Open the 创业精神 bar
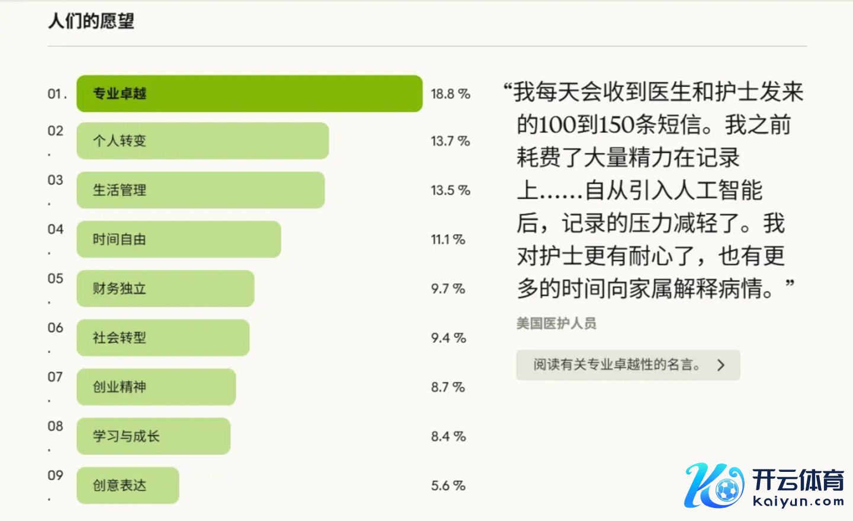853x521 pixels. (x=156, y=387)
